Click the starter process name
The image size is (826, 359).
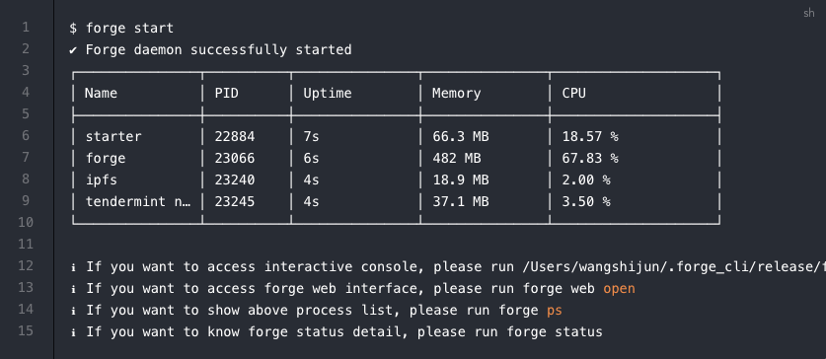pyautogui.click(x=113, y=137)
